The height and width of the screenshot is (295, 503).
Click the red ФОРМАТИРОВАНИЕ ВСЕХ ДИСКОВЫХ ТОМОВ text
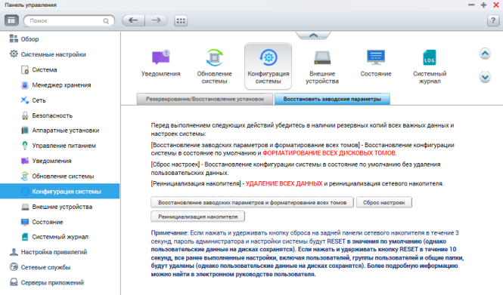329,153
